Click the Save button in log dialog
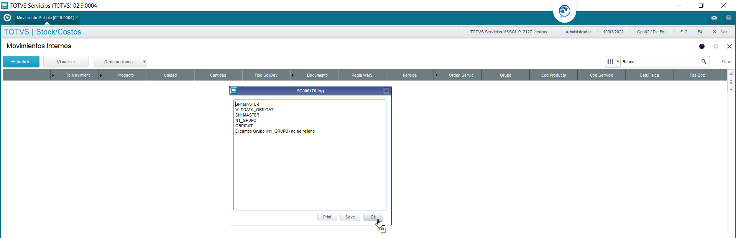This screenshot has width=736, height=238. click(350, 217)
